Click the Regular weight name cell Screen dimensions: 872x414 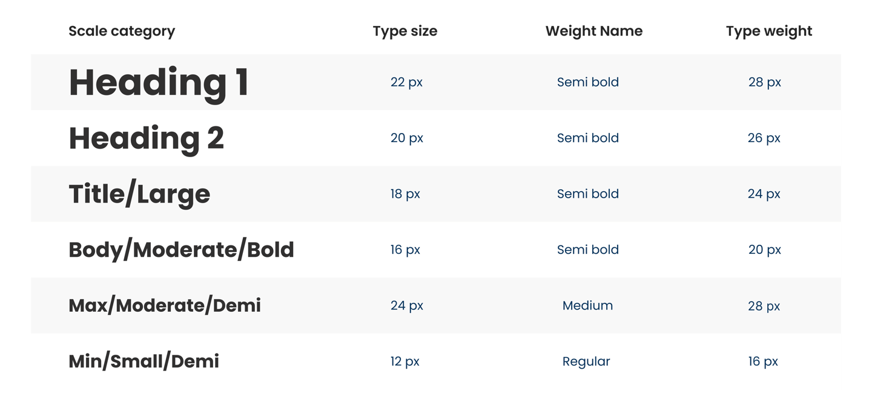[586, 361]
